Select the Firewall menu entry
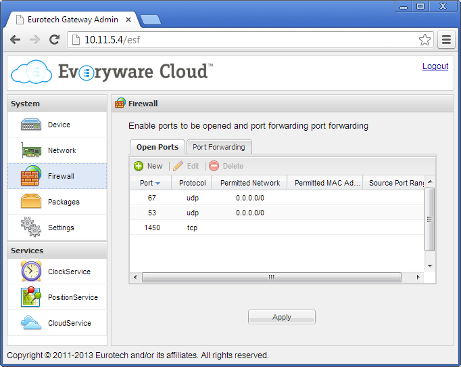Viewport: 461px width, 367px height. 57,176
